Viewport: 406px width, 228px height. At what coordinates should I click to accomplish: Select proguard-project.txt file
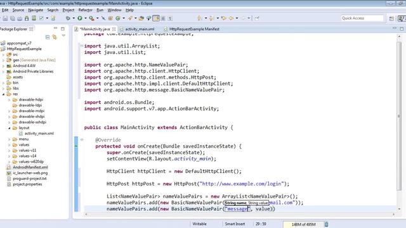click(x=27, y=179)
